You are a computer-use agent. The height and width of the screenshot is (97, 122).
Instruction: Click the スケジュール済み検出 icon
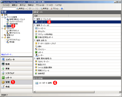[x=36, y=34]
